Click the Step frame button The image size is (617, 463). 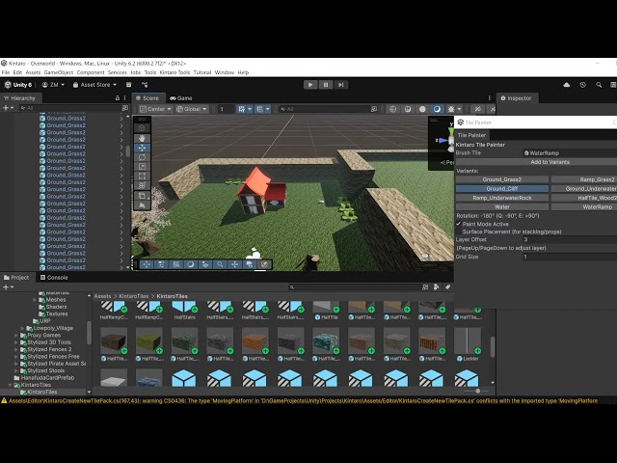[x=340, y=85]
